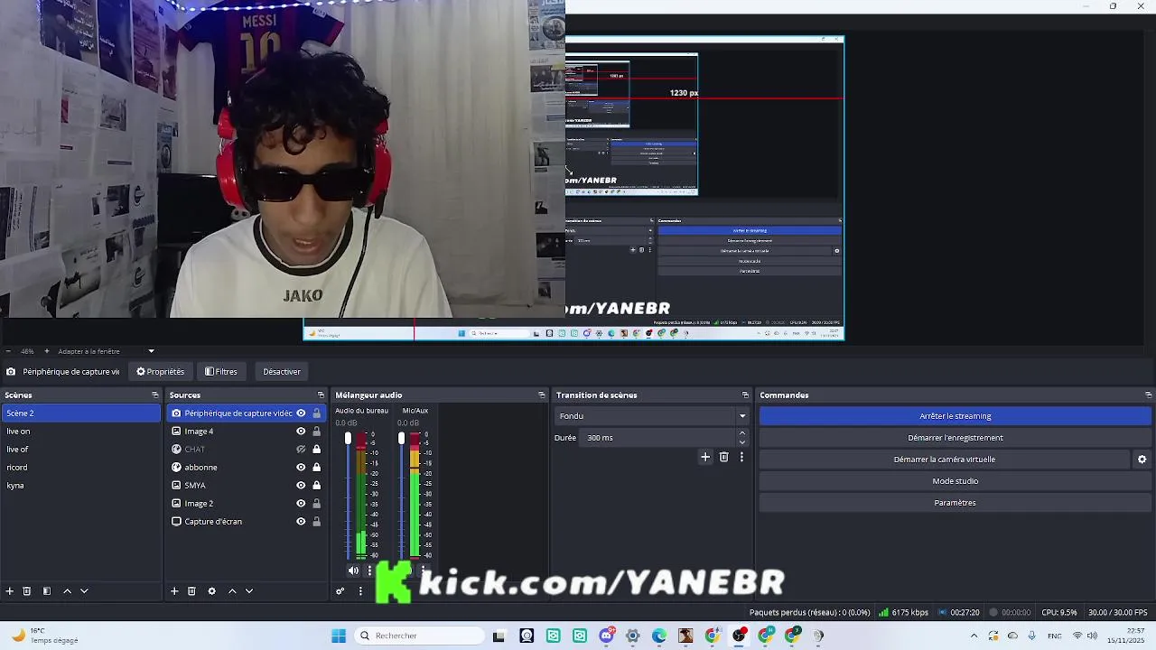Zoom in the preview with plus icon
The width and height of the screenshot is (1156, 650).
point(46,351)
